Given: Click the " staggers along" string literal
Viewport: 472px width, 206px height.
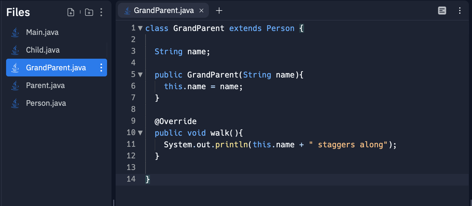Looking at the screenshot, I should [x=348, y=145].
